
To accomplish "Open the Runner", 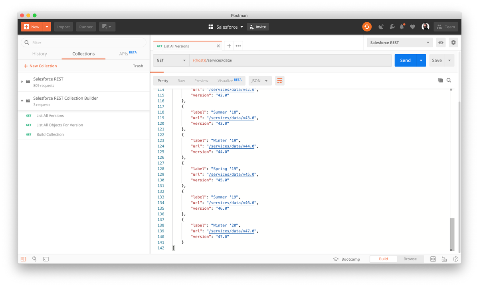I will [86, 27].
